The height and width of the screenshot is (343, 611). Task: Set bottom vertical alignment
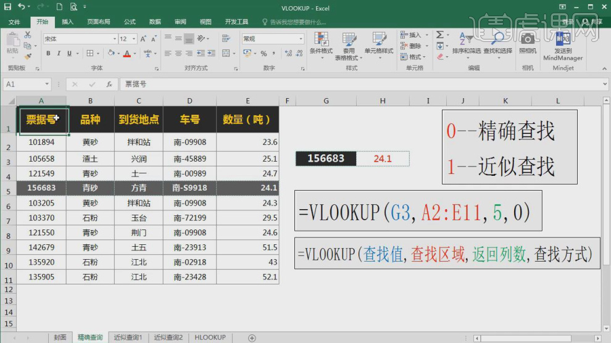coord(189,38)
